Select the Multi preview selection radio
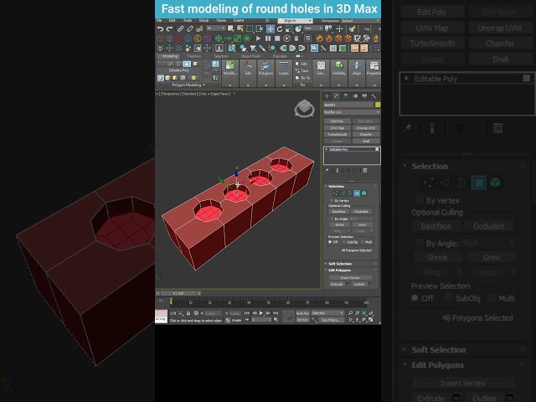536x402 pixels. pos(363,242)
